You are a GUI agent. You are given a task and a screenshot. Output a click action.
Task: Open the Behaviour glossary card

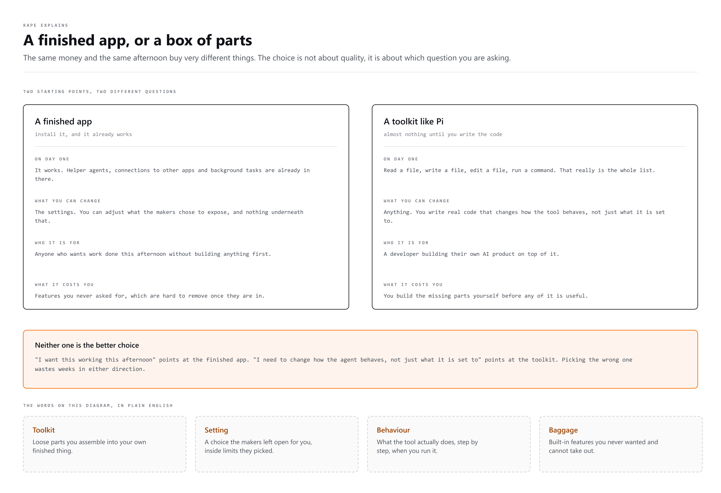449,444
